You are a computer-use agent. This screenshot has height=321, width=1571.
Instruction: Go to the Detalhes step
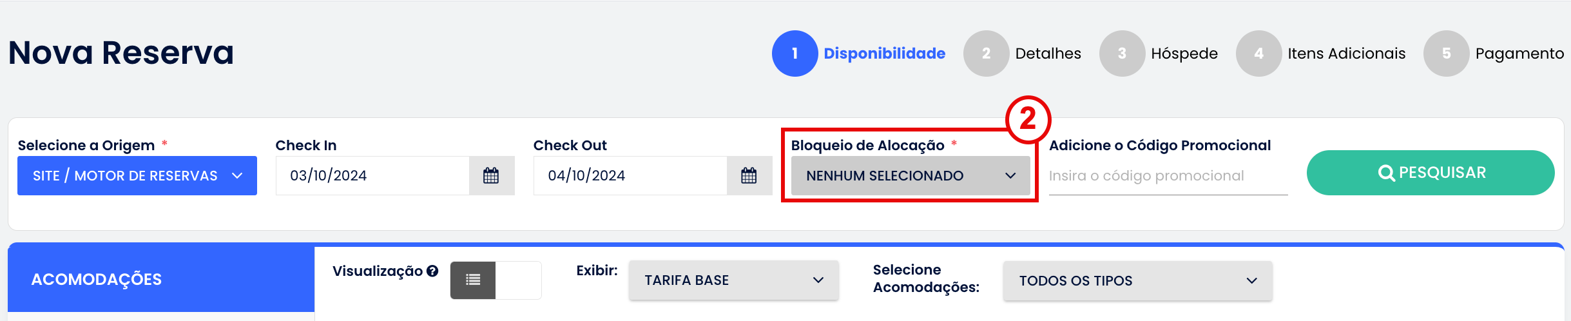1048,53
